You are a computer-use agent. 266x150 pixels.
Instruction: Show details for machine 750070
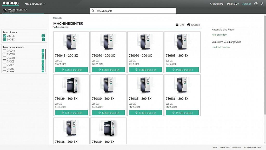(x=108, y=70)
